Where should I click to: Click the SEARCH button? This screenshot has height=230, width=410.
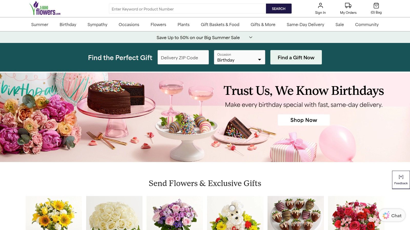pos(279,8)
